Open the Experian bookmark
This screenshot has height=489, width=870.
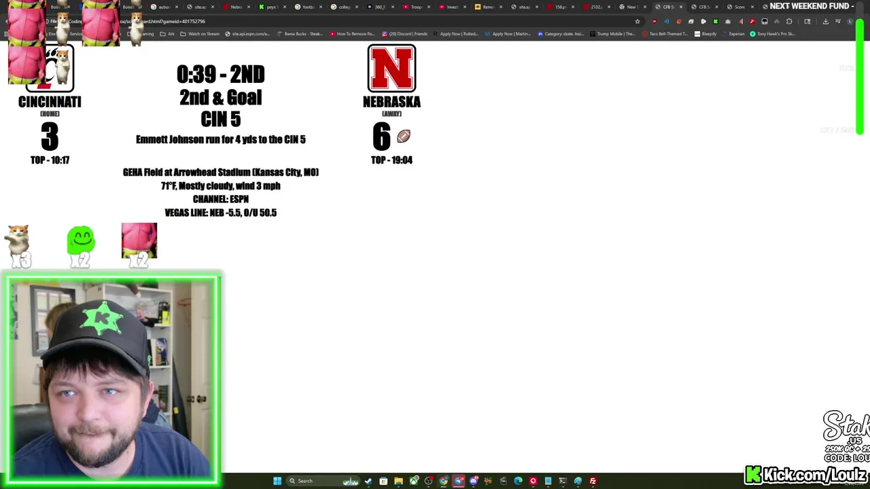tap(733, 34)
